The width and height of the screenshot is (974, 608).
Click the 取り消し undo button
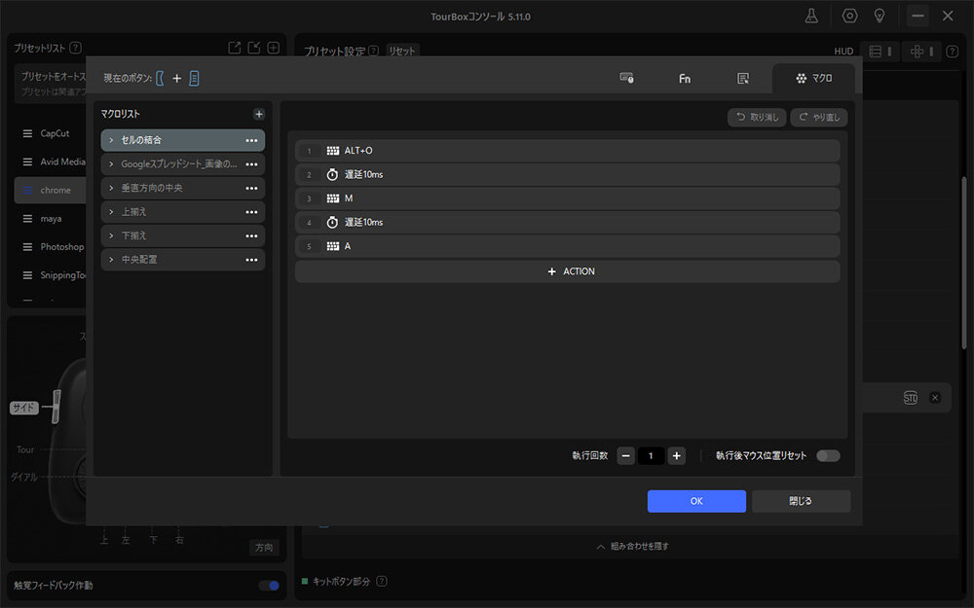(757, 117)
